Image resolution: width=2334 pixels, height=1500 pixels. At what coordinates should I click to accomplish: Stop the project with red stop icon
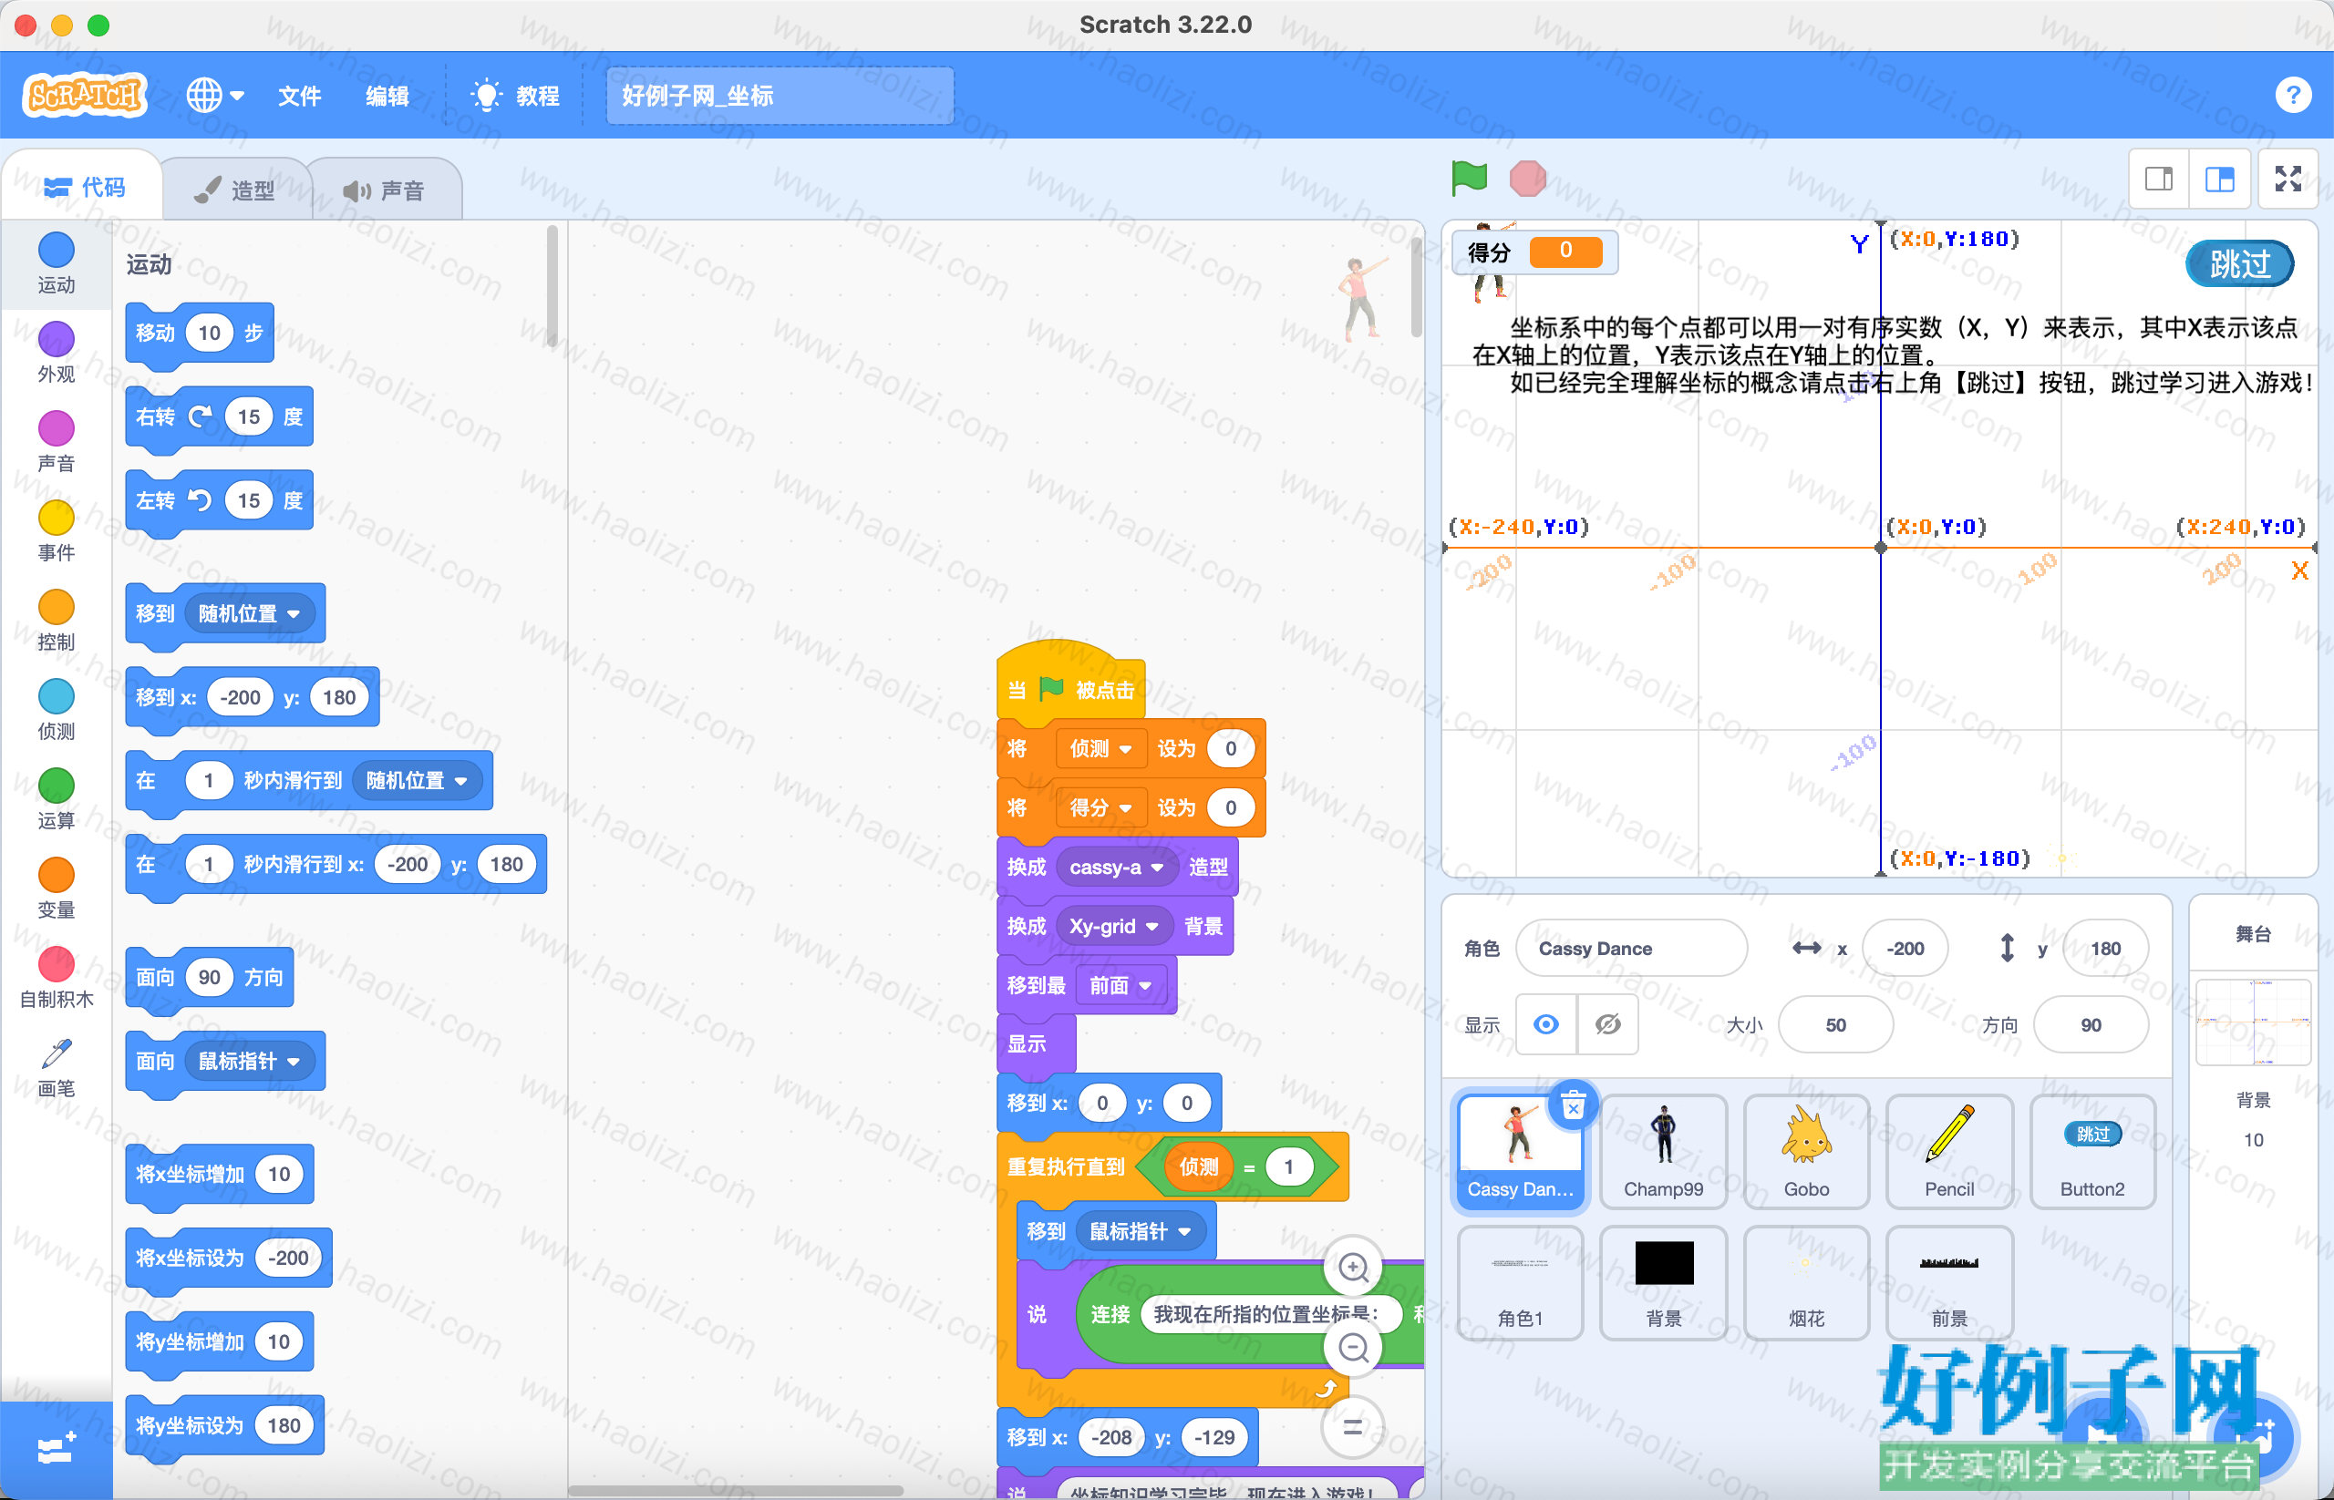coord(1527,179)
